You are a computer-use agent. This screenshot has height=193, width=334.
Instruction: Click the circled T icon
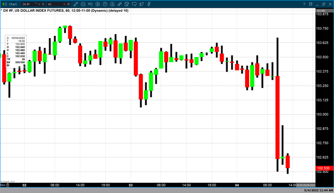105,4
